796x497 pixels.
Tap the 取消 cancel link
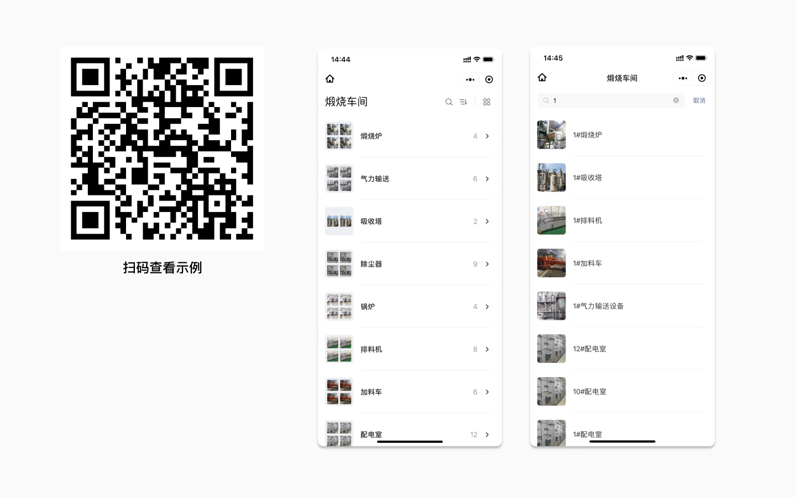point(699,101)
